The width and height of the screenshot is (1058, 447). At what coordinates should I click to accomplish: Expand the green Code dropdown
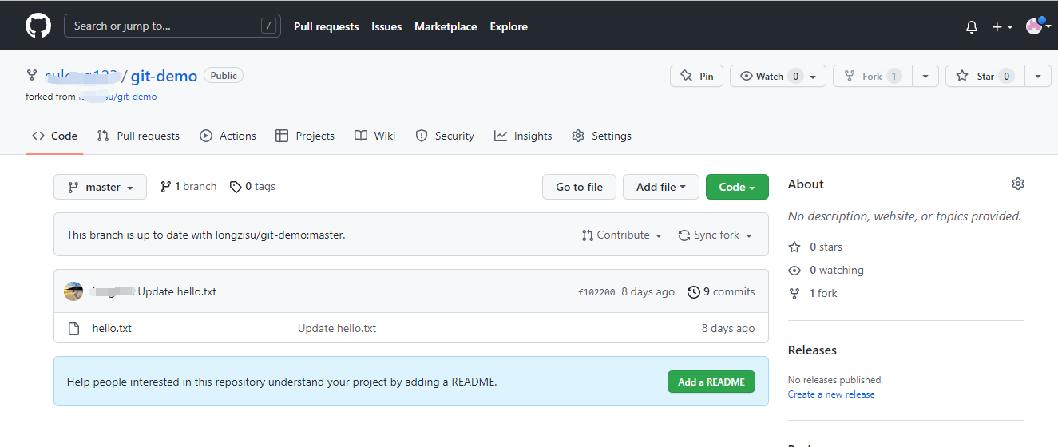click(x=737, y=187)
